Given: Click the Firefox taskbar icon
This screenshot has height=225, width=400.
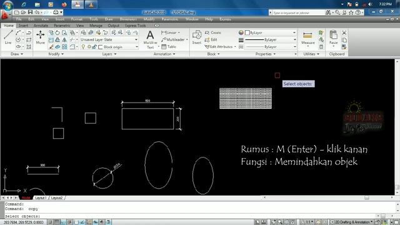Looking at the screenshot, I should pyautogui.click(x=64, y=4).
